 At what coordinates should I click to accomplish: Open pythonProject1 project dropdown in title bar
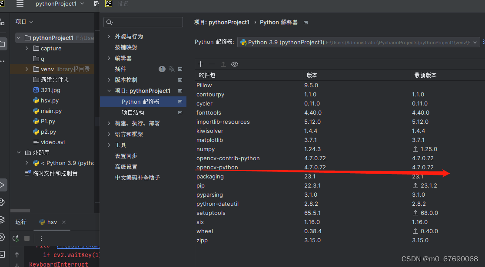(60, 4)
